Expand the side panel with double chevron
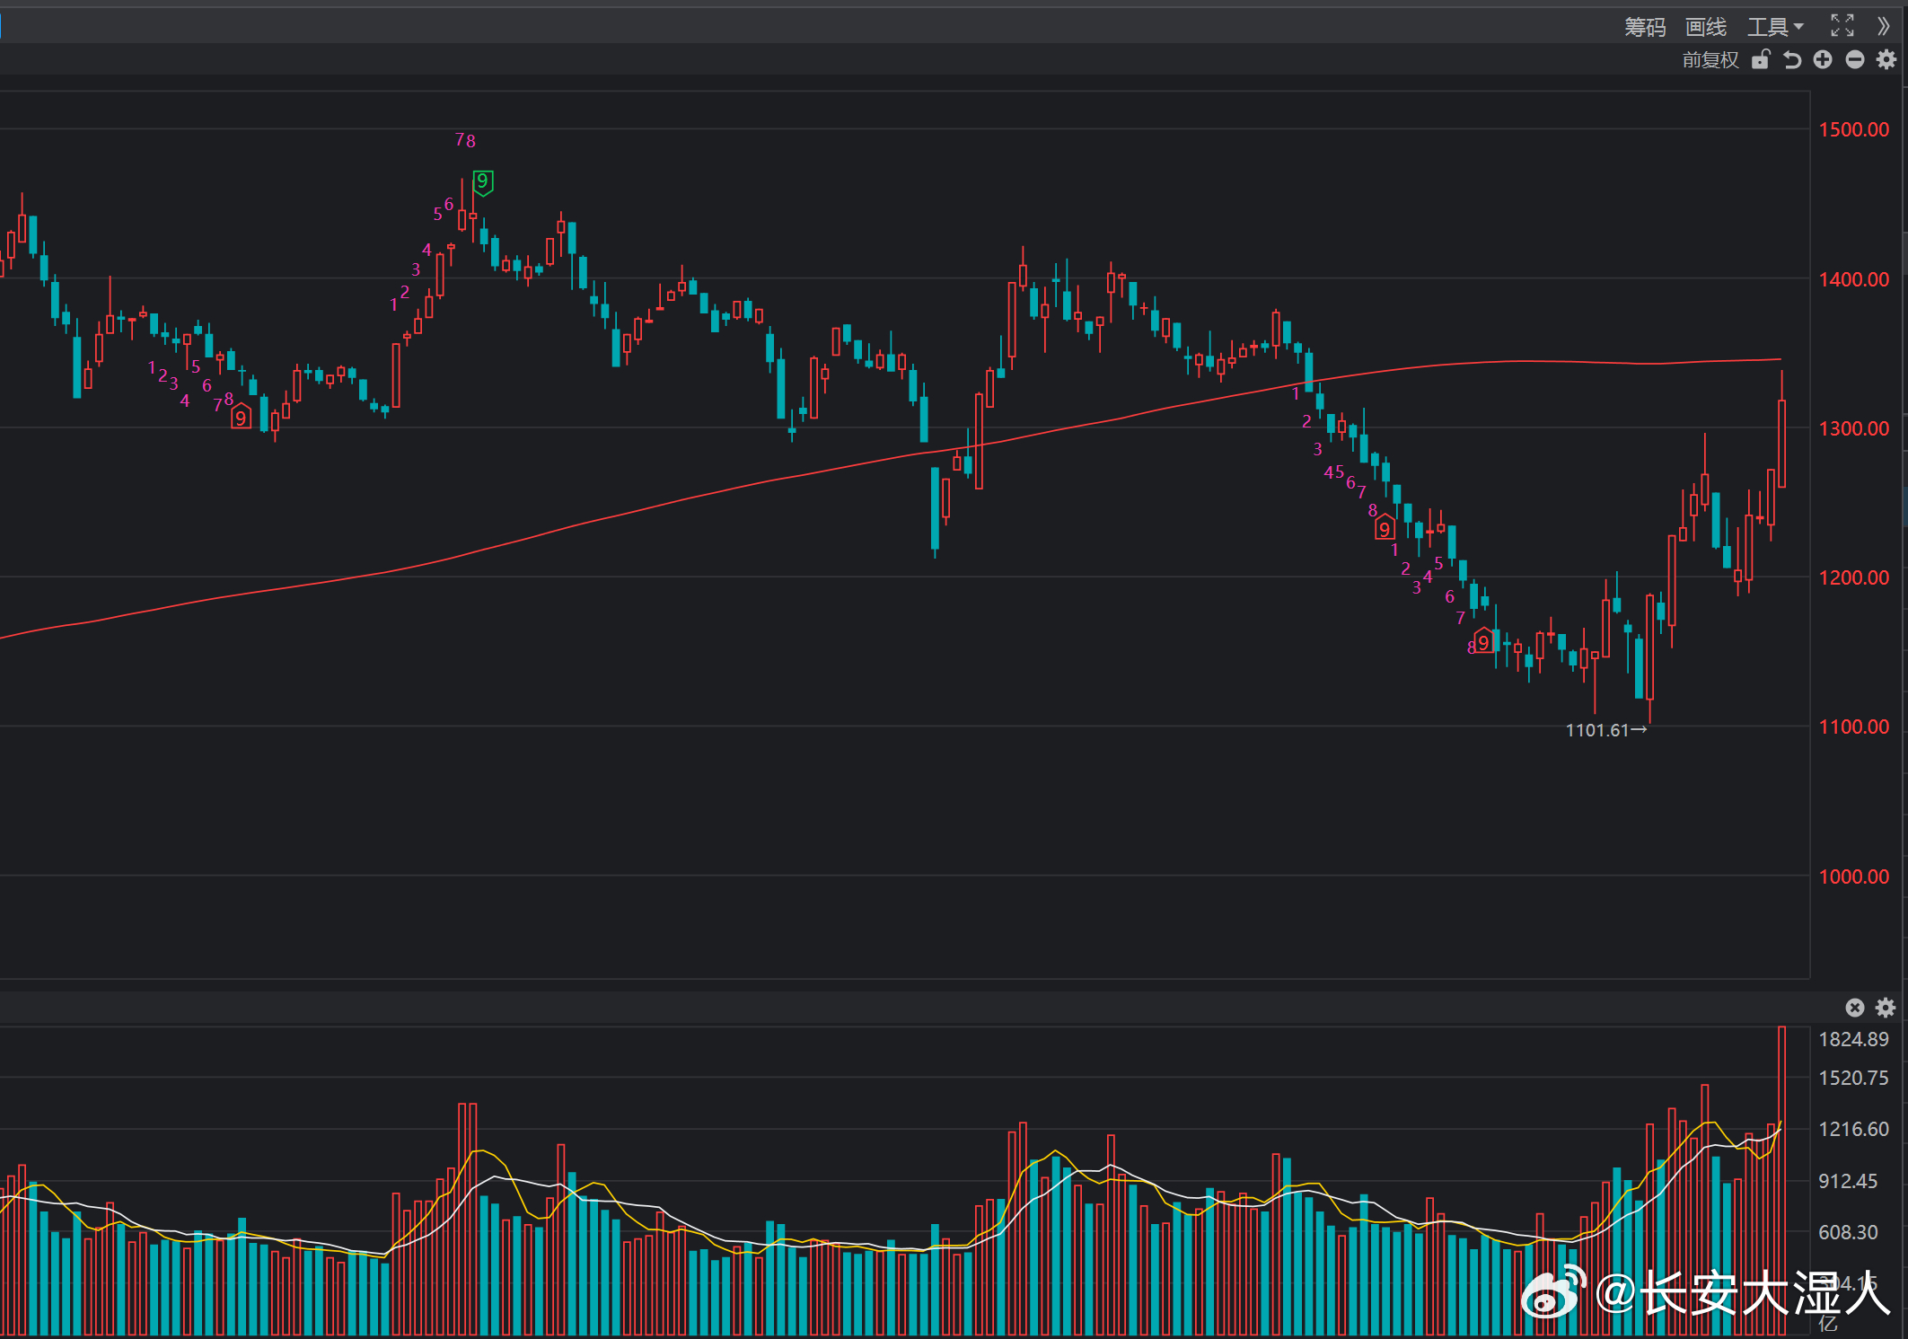 point(1884,26)
